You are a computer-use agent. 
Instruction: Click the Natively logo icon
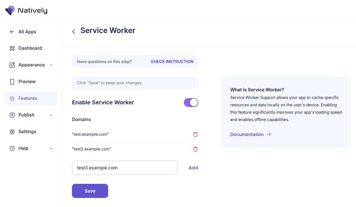(10, 10)
